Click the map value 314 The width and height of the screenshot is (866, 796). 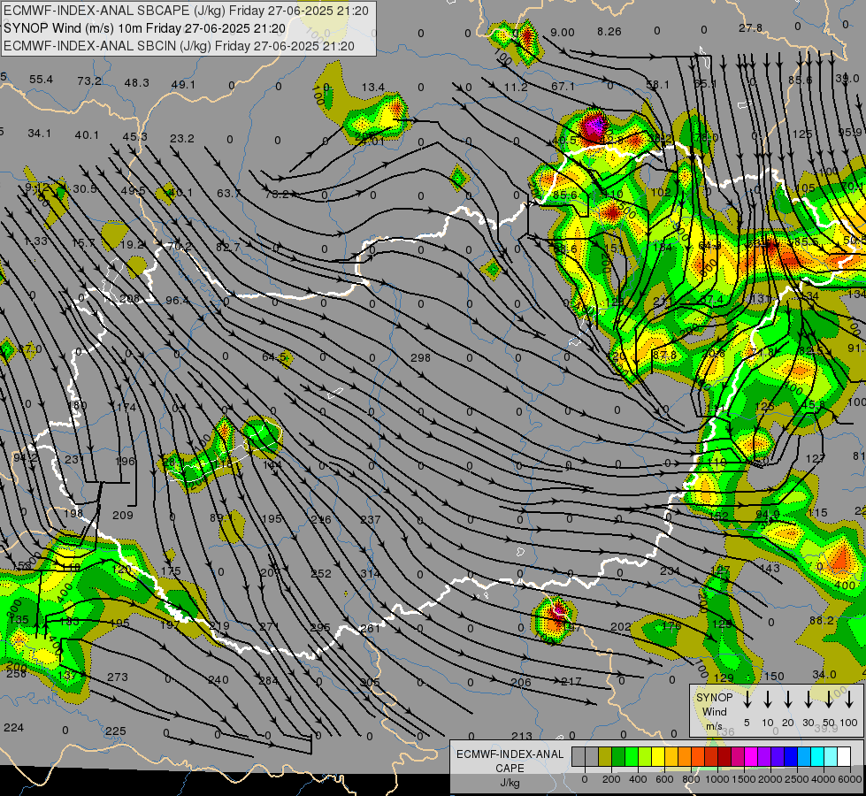pyautogui.click(x=370, y=573)
